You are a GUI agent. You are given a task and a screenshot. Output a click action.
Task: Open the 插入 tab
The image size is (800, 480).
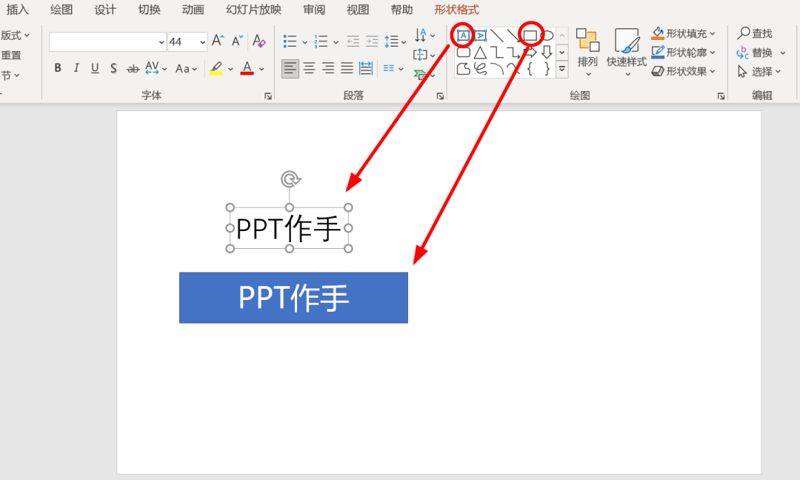click(x=17, y=10)
